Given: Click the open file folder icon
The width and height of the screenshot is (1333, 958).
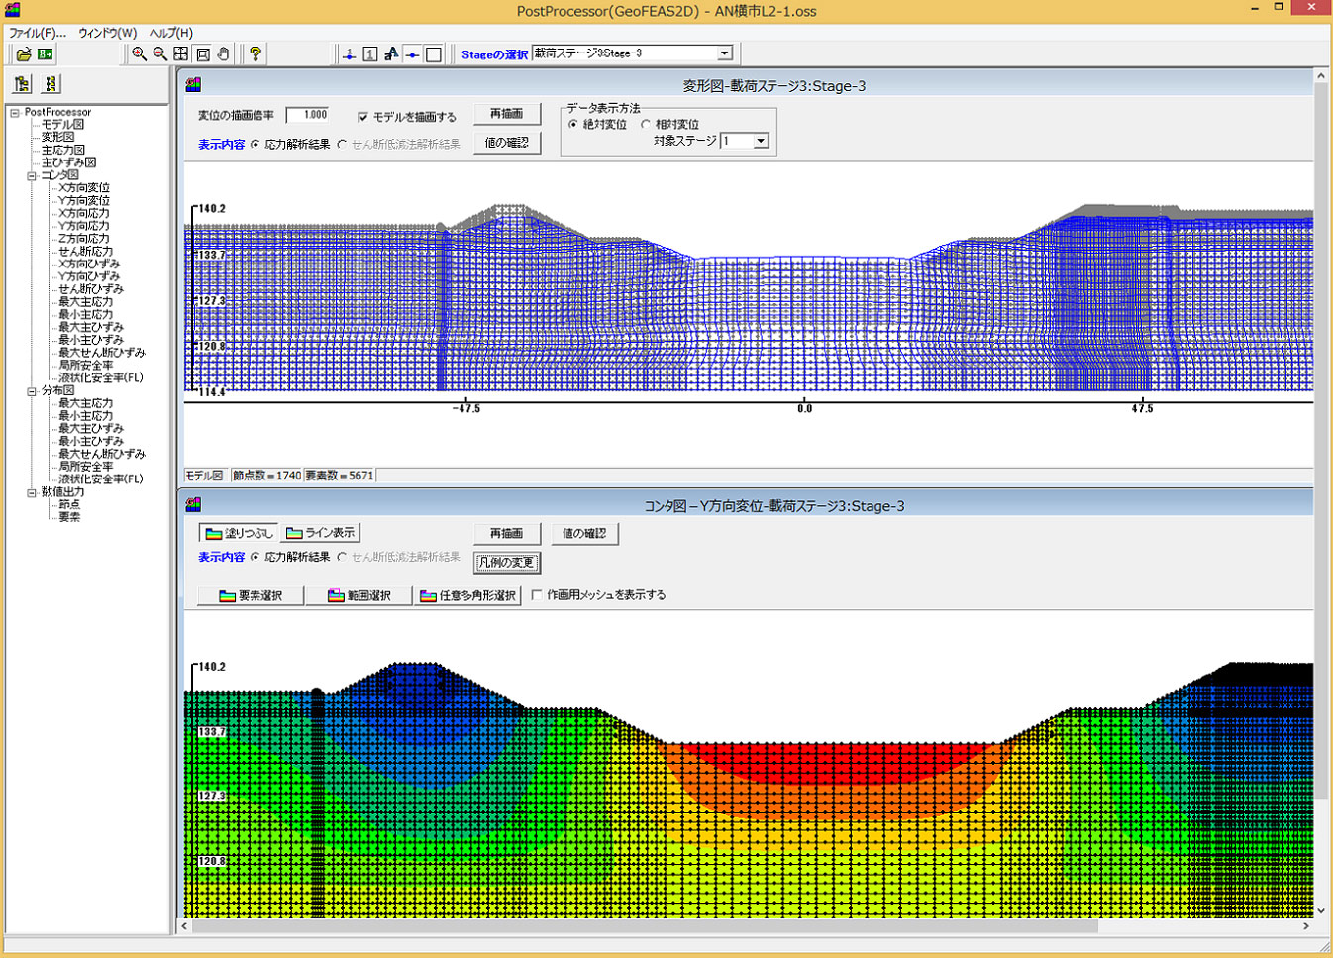Looking at the screenshot, I should pos(23,54).
